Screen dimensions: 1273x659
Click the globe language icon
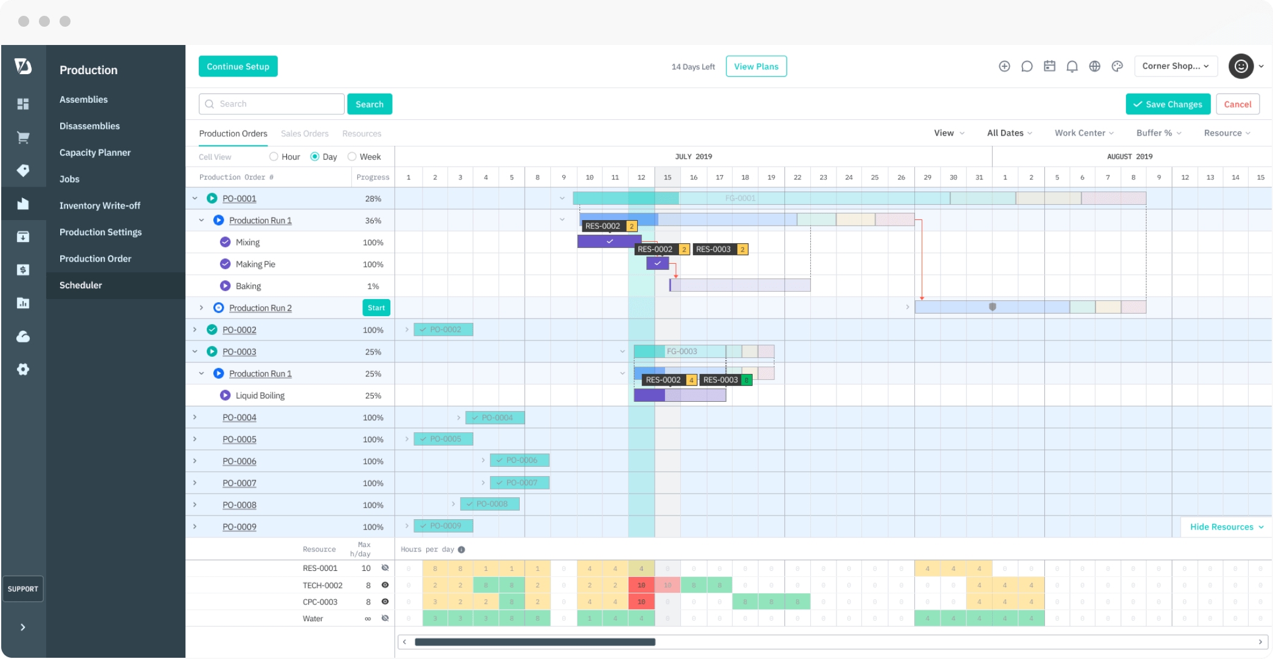[1094, 66]
